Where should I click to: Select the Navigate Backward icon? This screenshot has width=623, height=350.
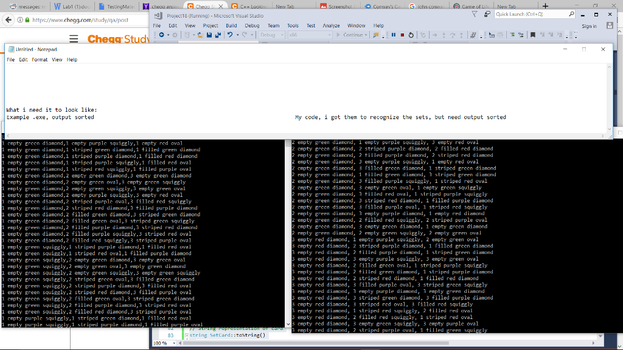point(161,35)
